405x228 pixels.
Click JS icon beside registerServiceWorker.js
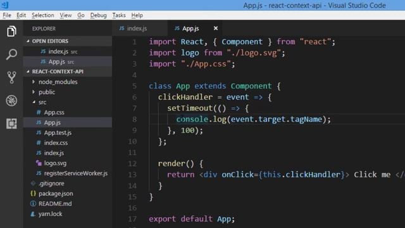coord(39,173)
